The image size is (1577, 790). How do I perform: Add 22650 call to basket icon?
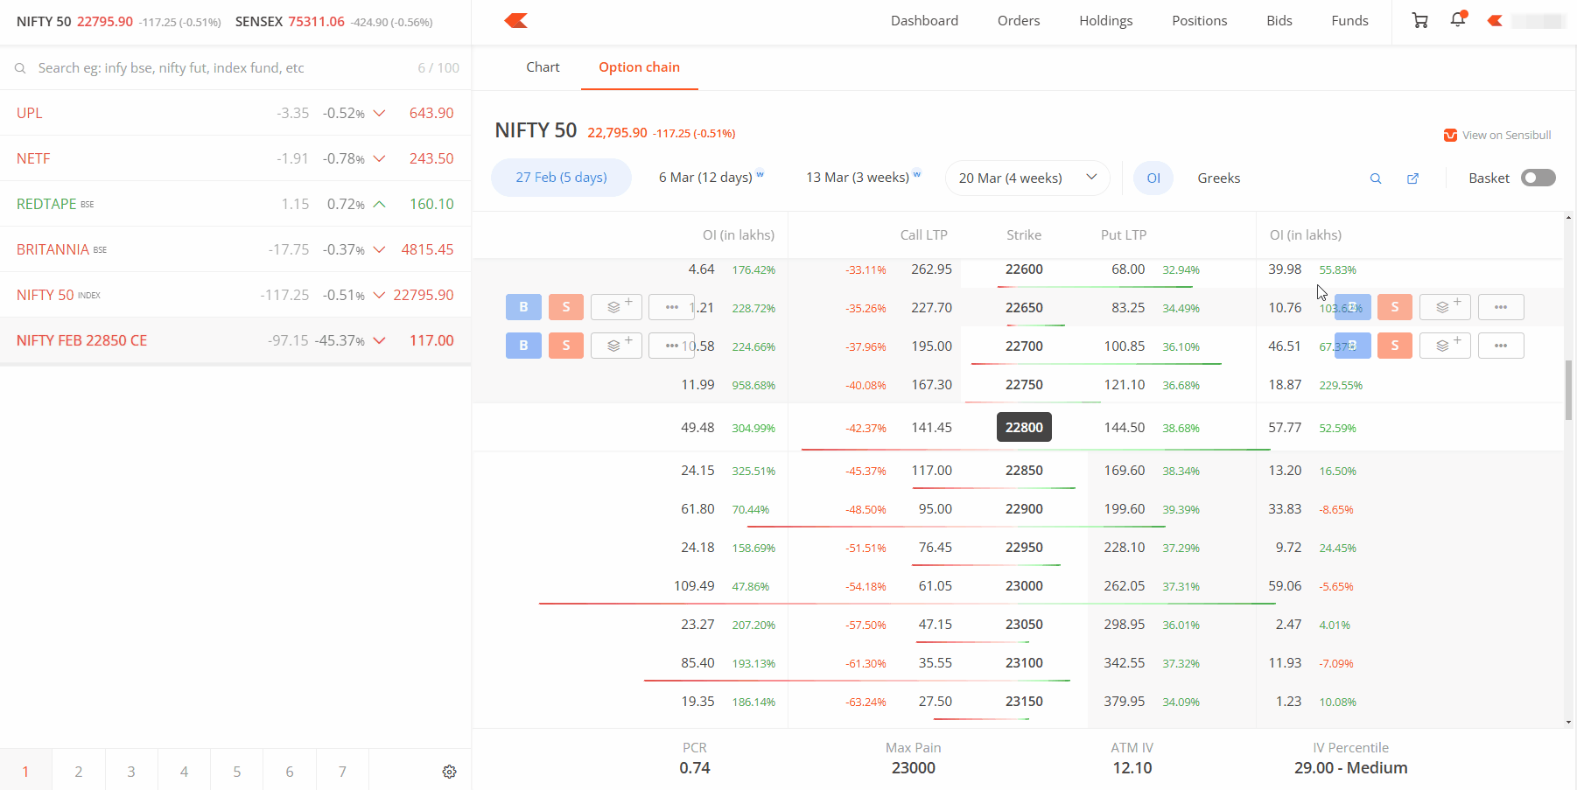tap(617, 307)
